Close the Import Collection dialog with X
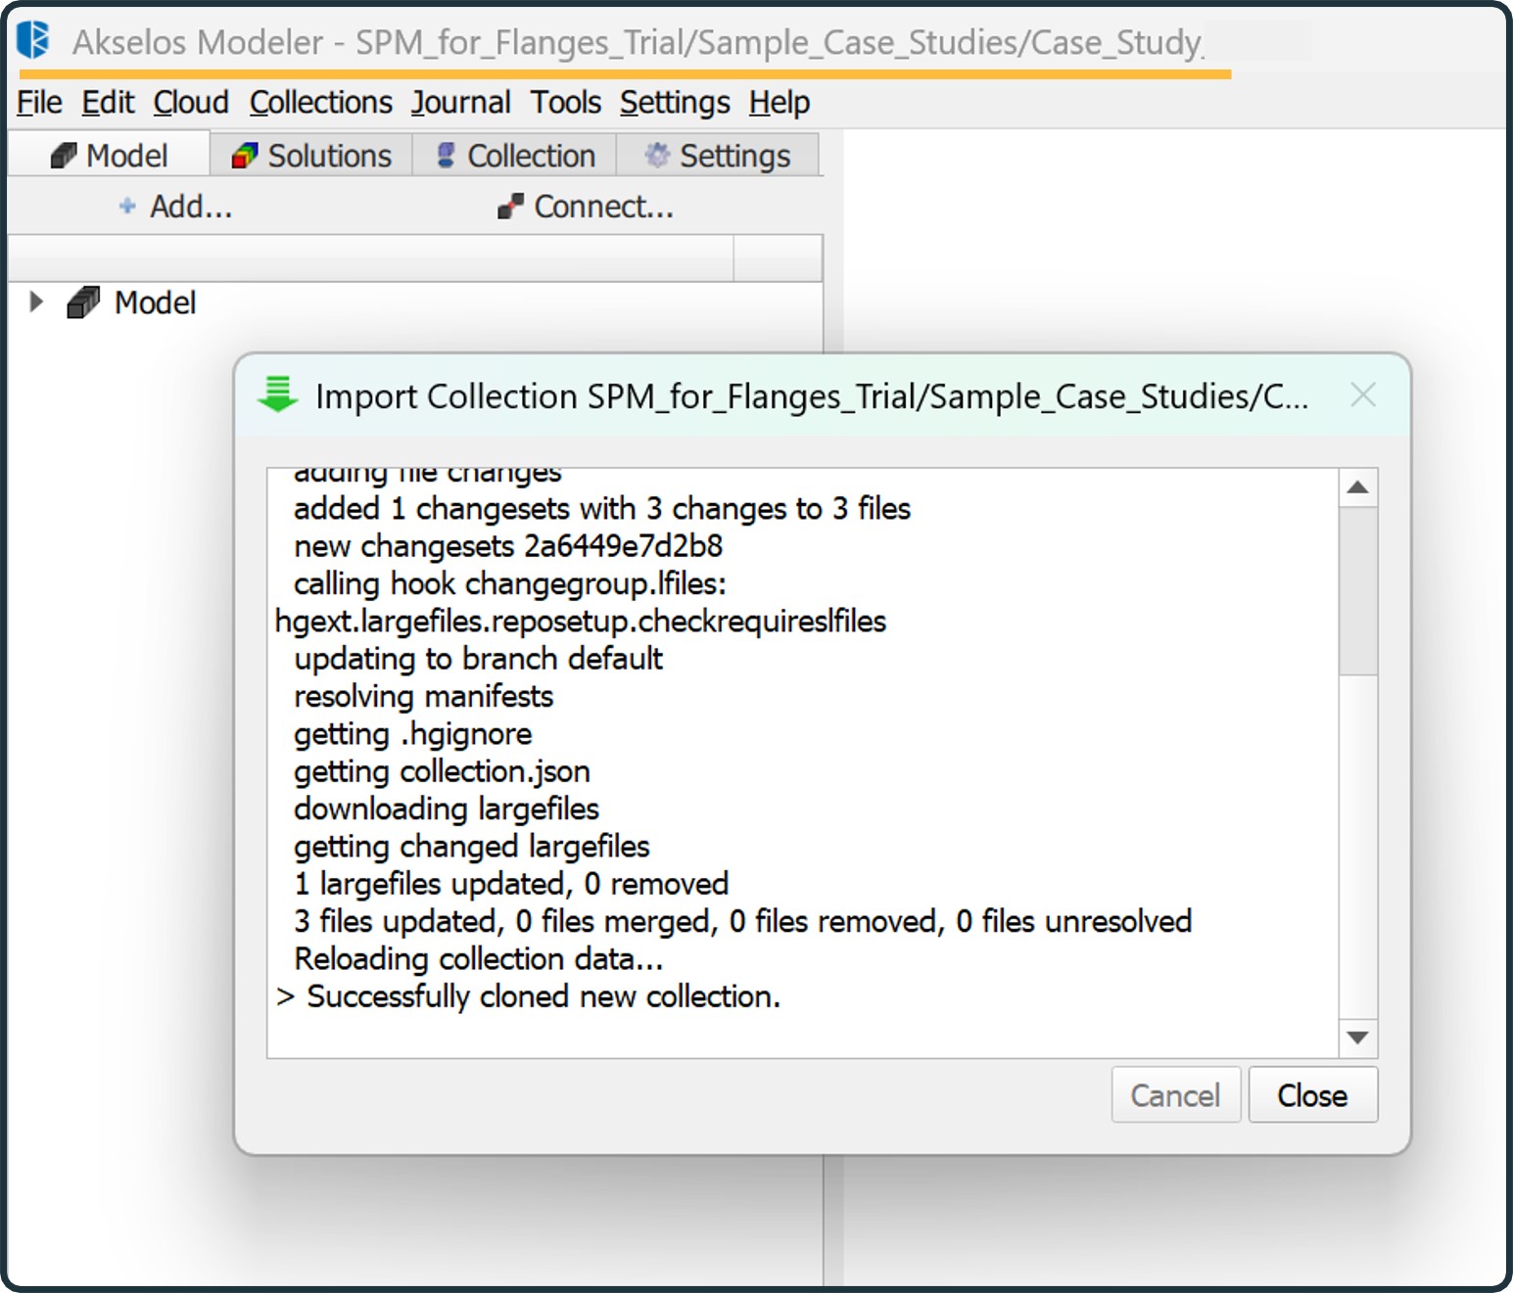 click(x=1363, y=395)
